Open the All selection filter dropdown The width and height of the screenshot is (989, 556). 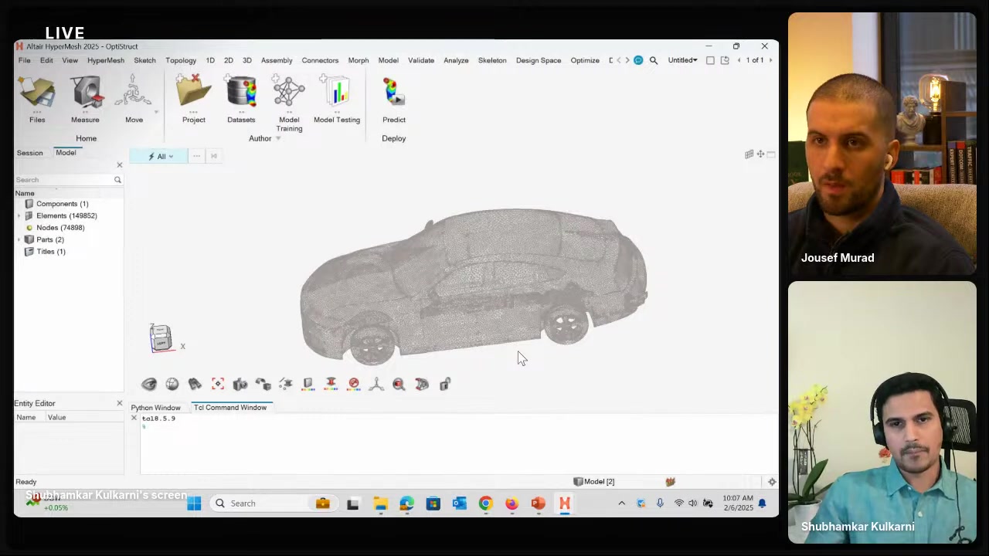(161, 156)
